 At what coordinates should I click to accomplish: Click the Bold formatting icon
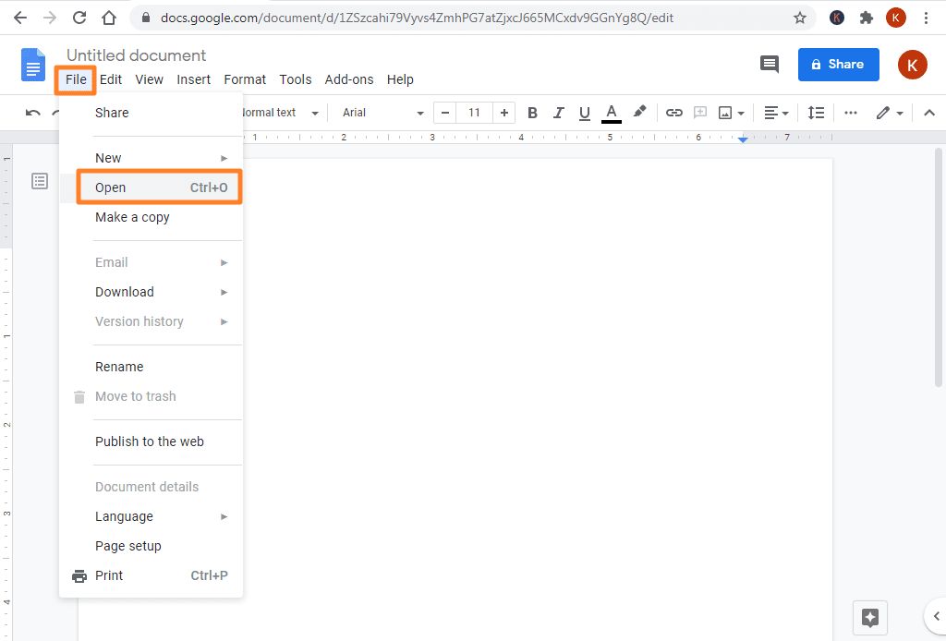tap(532, 113)
